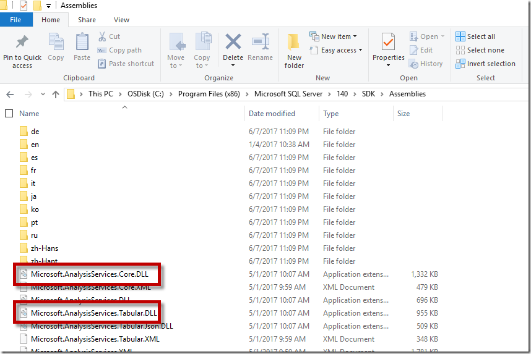Switch to the Share tab
Screen dimensions: 531x354
87,20
